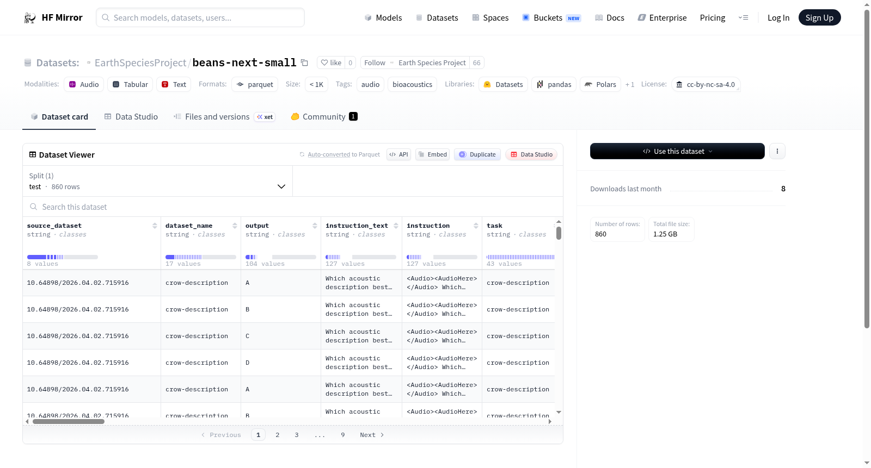
Task: Click Next page in pagination
Action: click(x=372, y=435)
